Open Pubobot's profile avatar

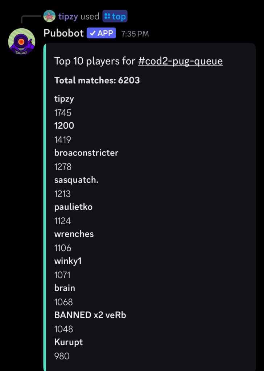pyautogui.click(x=21, y=41)
